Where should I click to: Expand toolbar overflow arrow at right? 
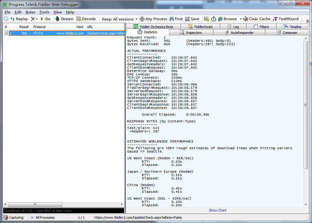(307, 21)
